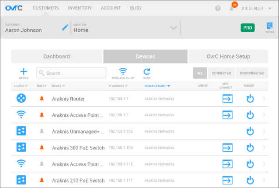Enable notifications for Araknis Unmanaged+ switch
Screen dimensions: 279x188
[42, 131]
